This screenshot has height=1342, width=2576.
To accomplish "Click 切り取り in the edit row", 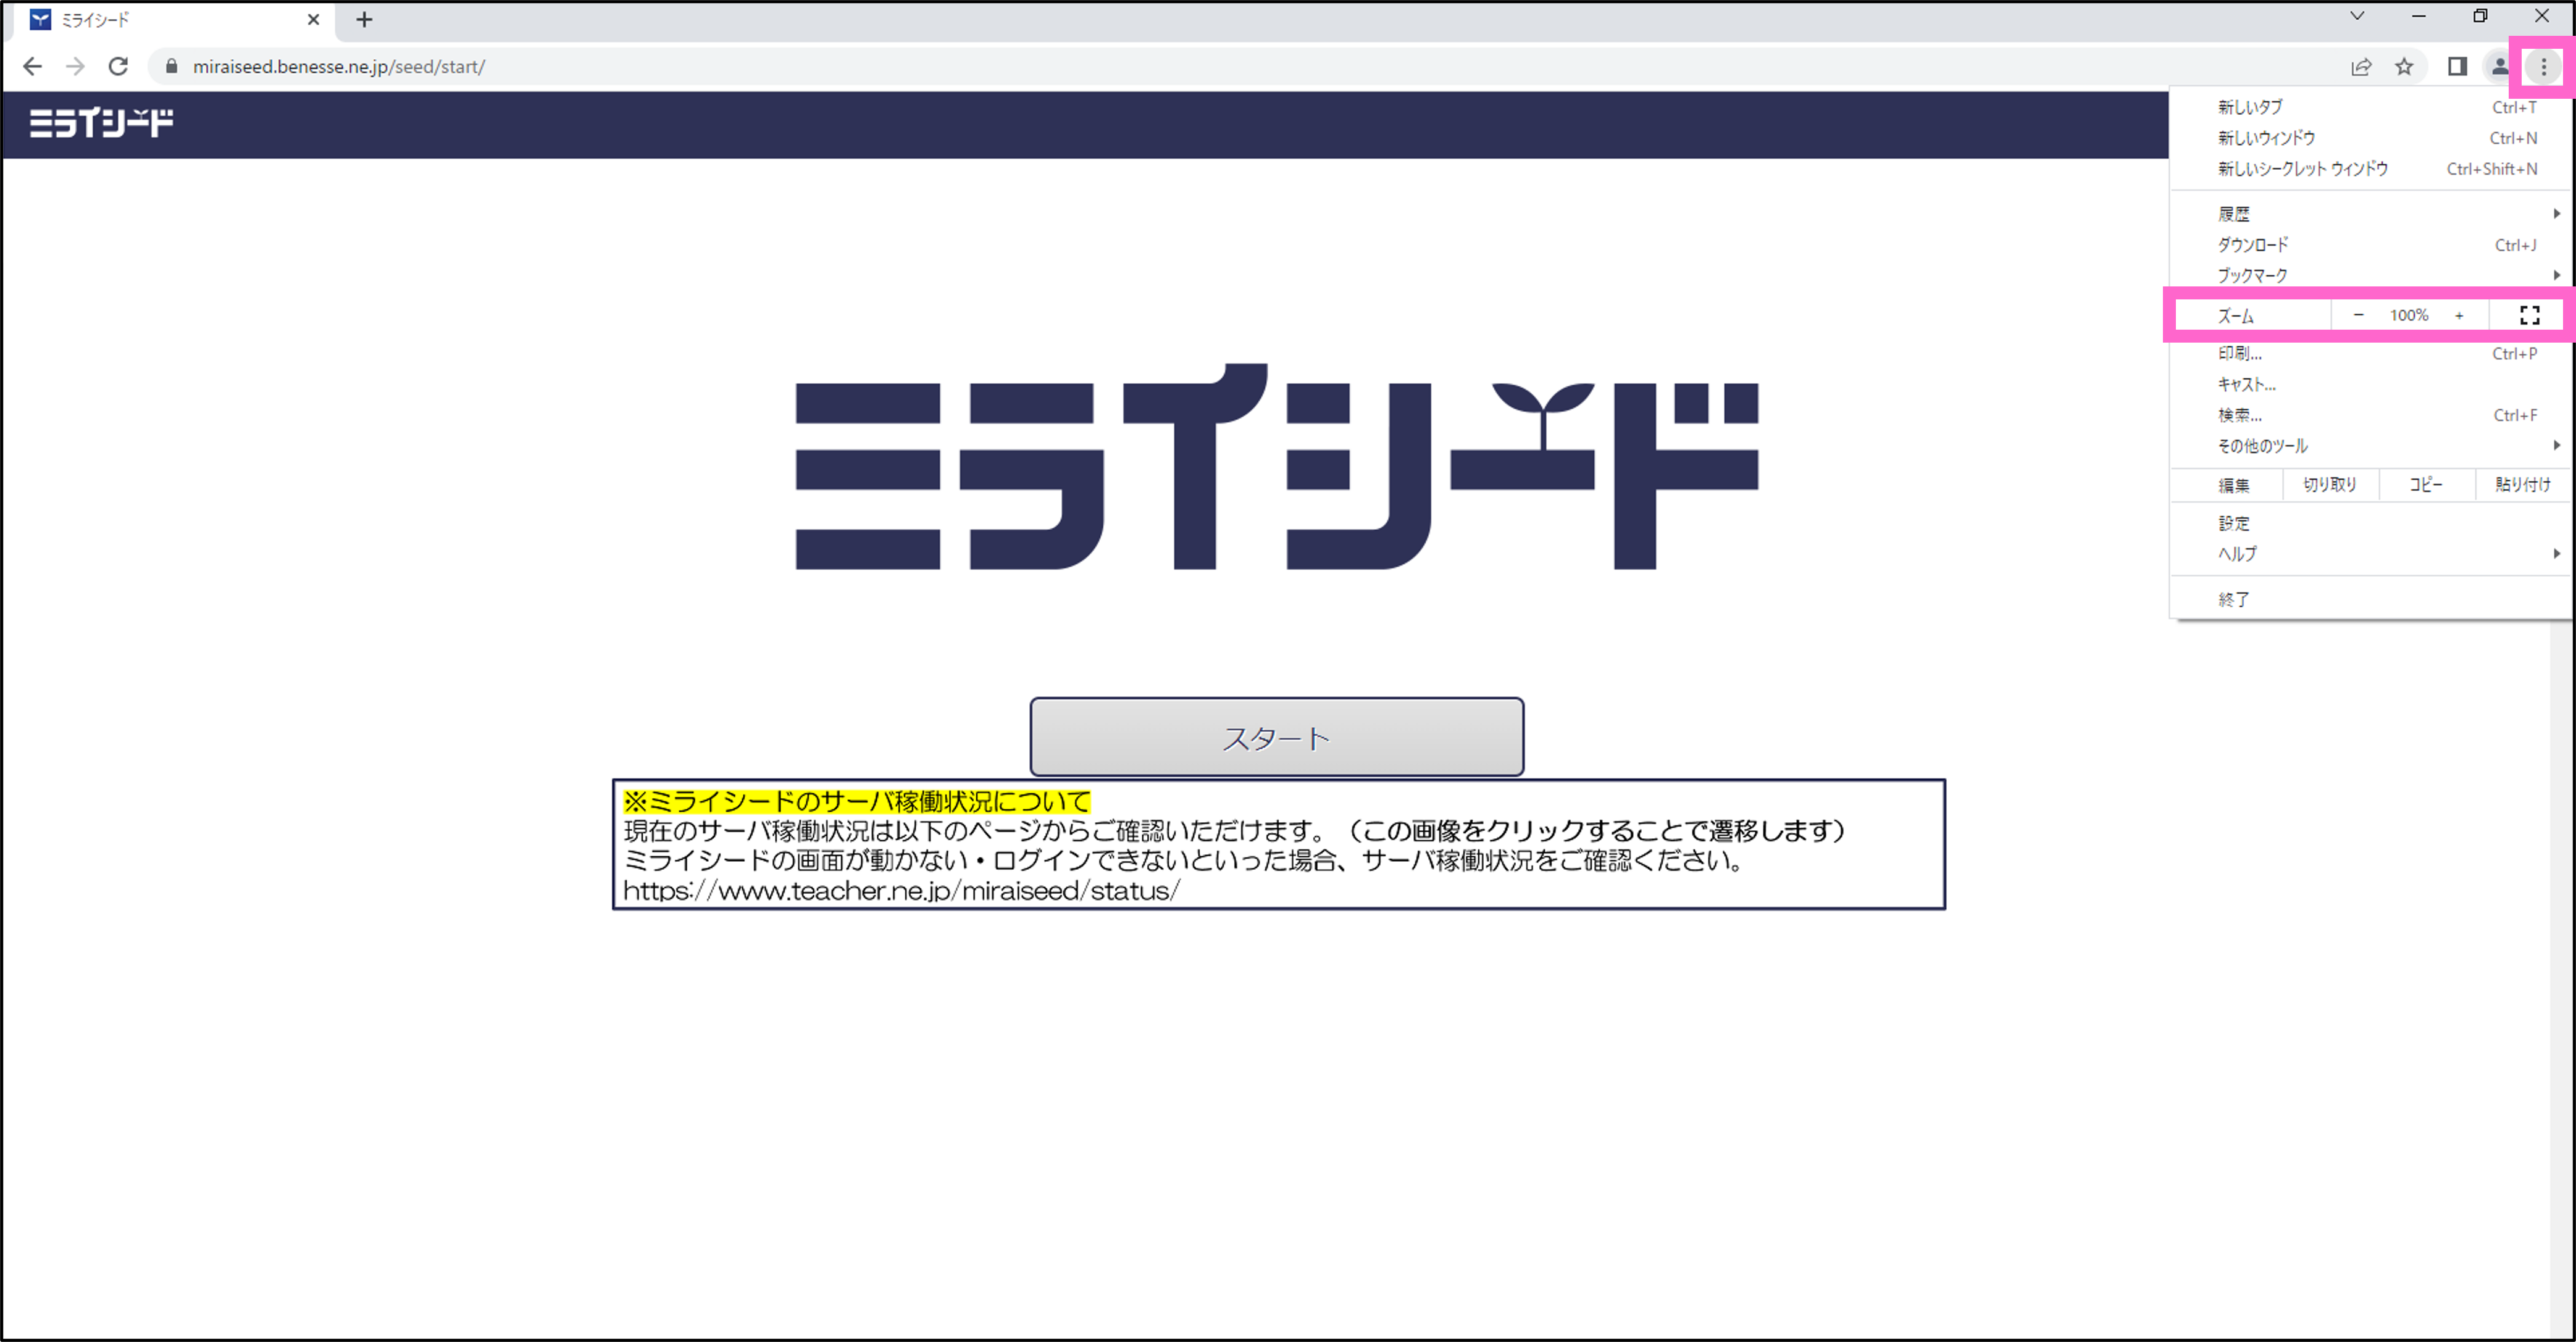I will pyautogui.click(x=2330, y=485).
